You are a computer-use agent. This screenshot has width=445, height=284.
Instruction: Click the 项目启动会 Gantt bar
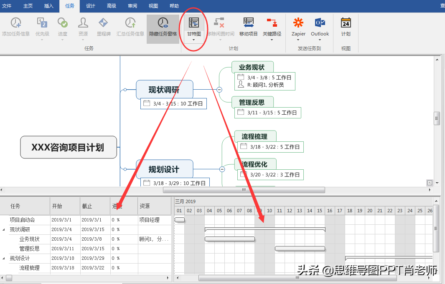[x=180, y=220]
